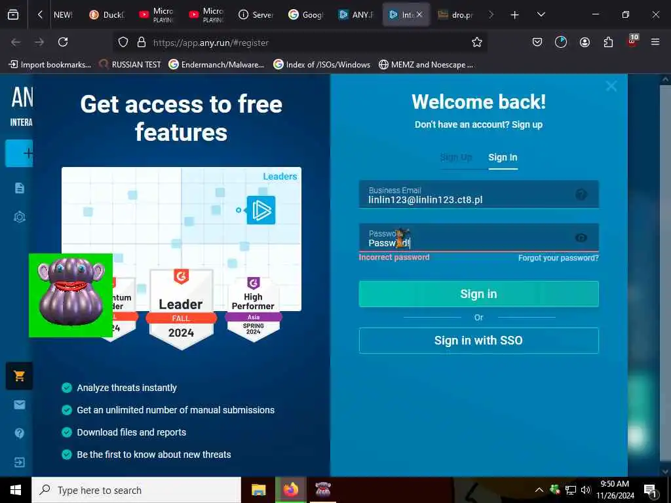Switch to the DuckDuckGo tab
671x503 pixels.
point(107,14)
